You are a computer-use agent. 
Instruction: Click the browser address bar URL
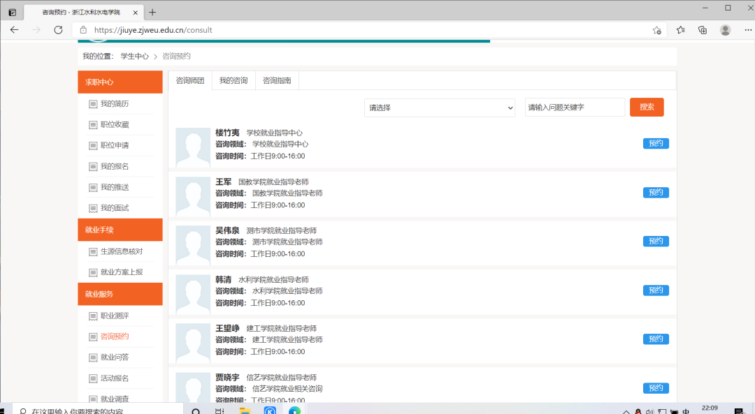click(x=153, y=30)
